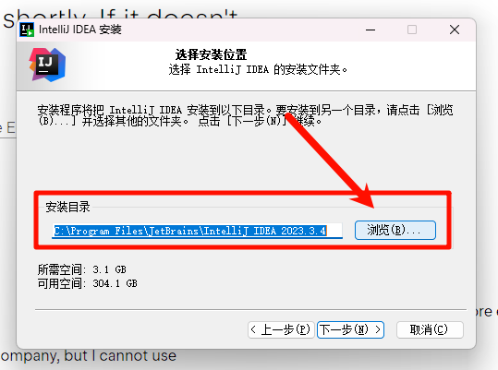Click the 可用空间 304.1 GB text
This screenshot has height=370, width=498.
tap(88, 283)
